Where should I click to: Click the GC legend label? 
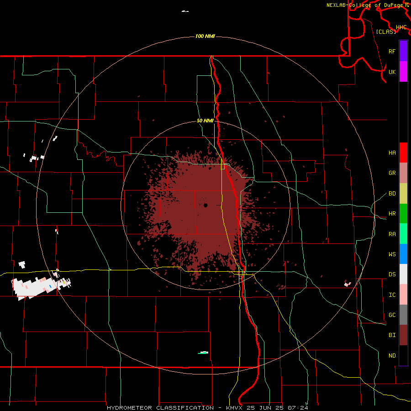392,315
